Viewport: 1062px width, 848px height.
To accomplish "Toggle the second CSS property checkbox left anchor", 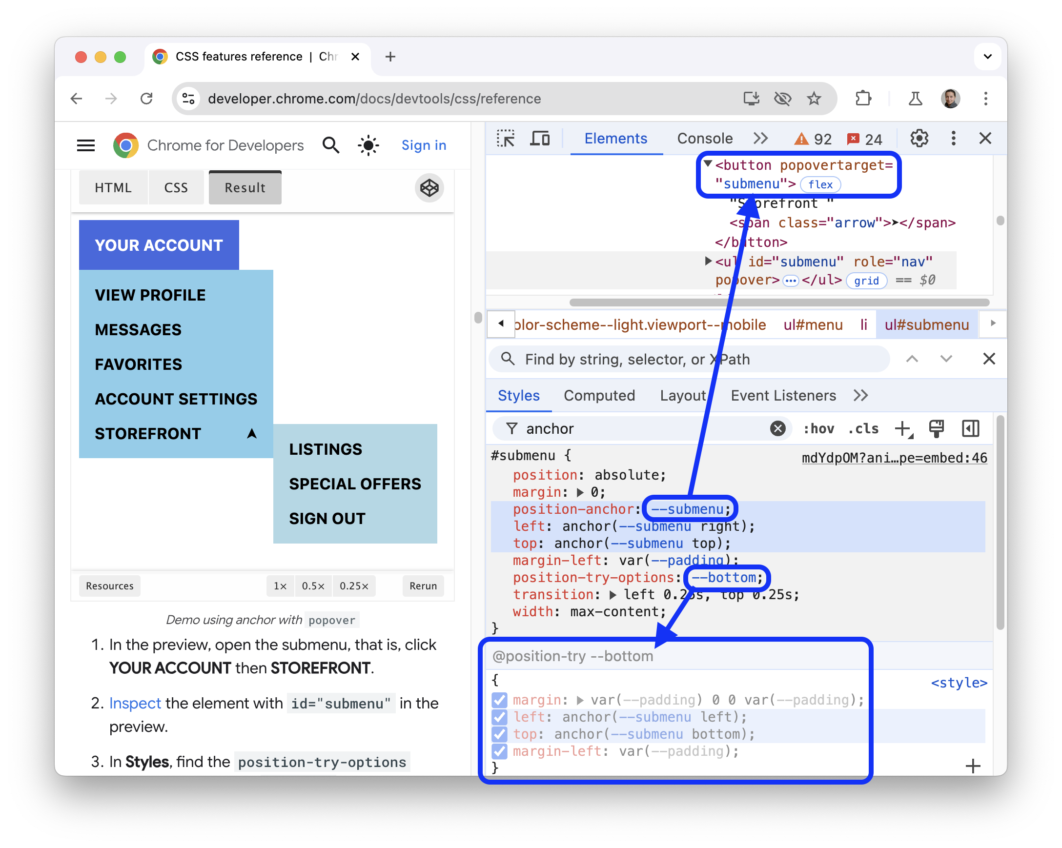I will click(x=498, y=716).
